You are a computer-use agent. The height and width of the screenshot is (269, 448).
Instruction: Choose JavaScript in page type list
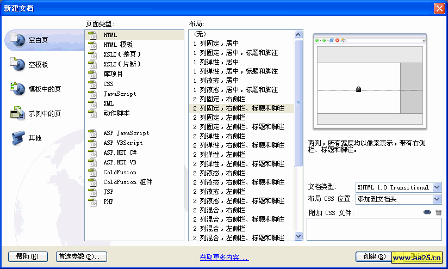(120, 94)
